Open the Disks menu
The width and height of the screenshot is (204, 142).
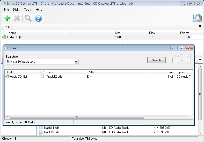click(x=16, y=10)
